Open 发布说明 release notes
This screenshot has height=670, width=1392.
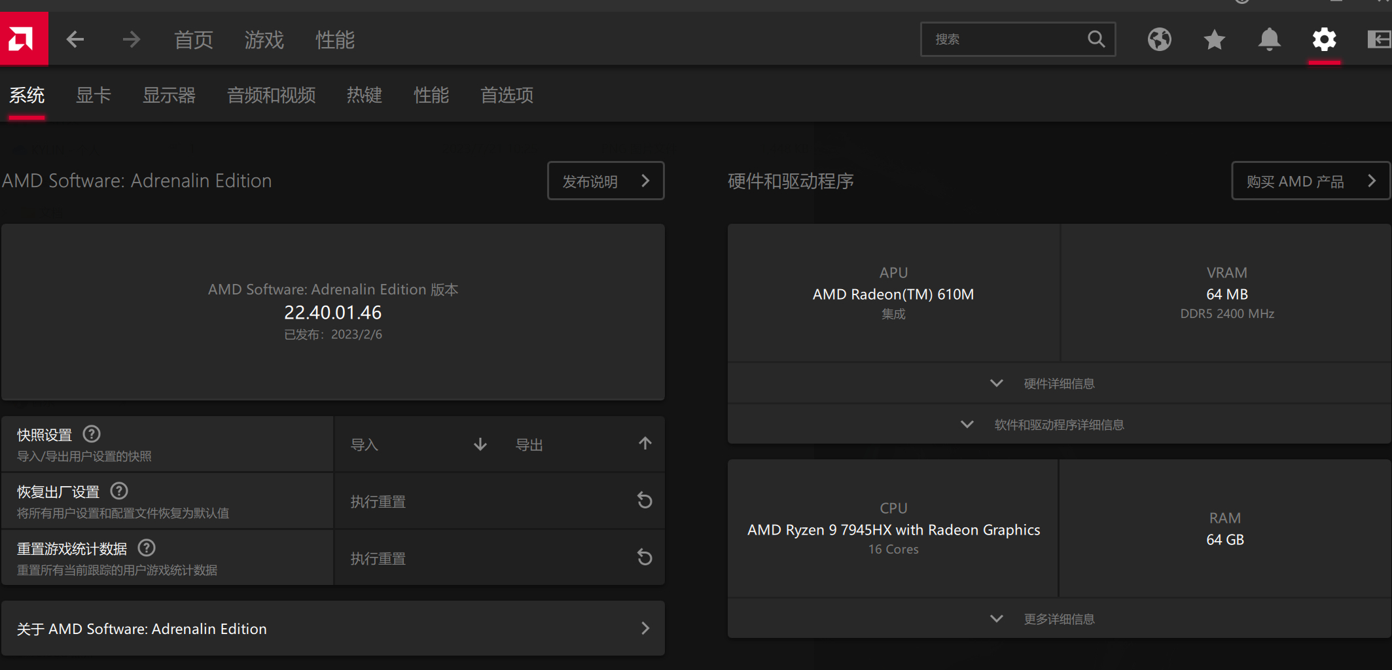606,181
